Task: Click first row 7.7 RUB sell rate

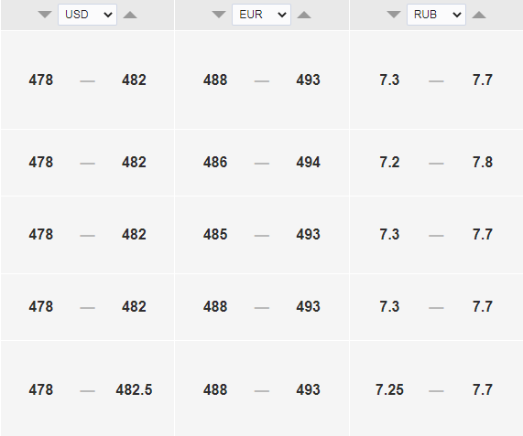Action: pos(483,80)
